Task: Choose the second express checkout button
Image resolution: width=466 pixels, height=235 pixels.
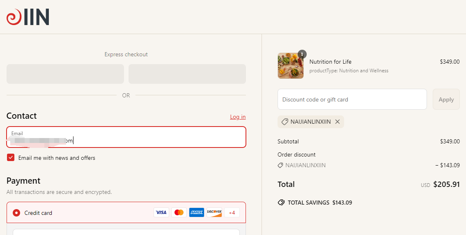Action: [187, 74]
